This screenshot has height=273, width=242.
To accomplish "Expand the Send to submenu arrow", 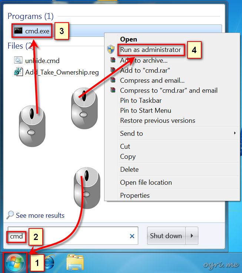I will [235, 133].
